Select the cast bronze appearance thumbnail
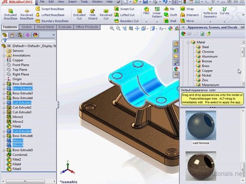This screenshot has height=184, width=246. 201,125
